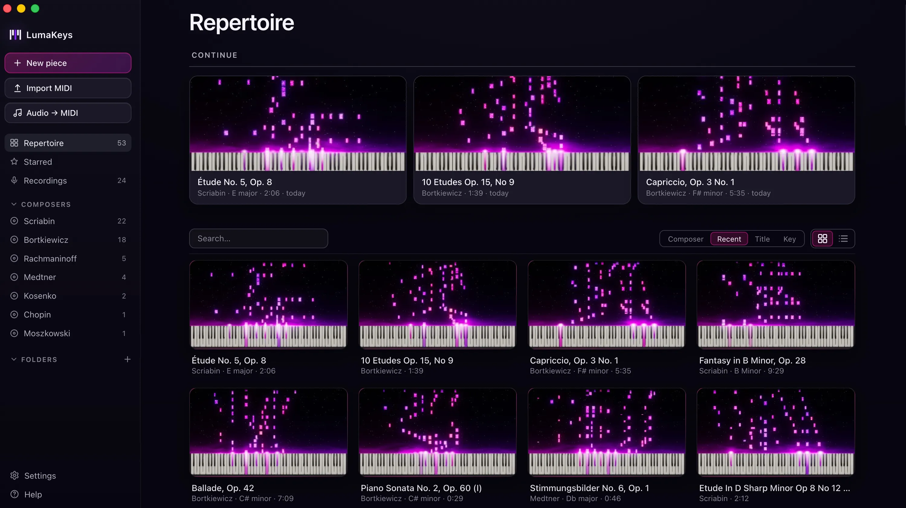
Task: Open the Recordings sidebar item
Action: (x=68, y=181)
